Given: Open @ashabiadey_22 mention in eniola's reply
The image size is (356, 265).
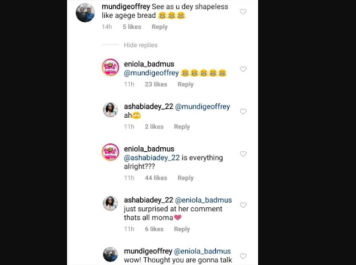Looking at the screenshot, I should coord(152,158).
